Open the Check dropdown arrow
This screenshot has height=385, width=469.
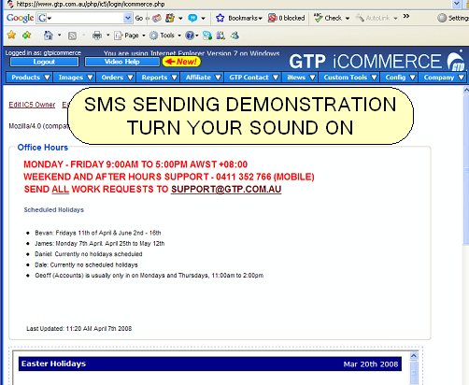pyautogui.click(x=348, y=19)
